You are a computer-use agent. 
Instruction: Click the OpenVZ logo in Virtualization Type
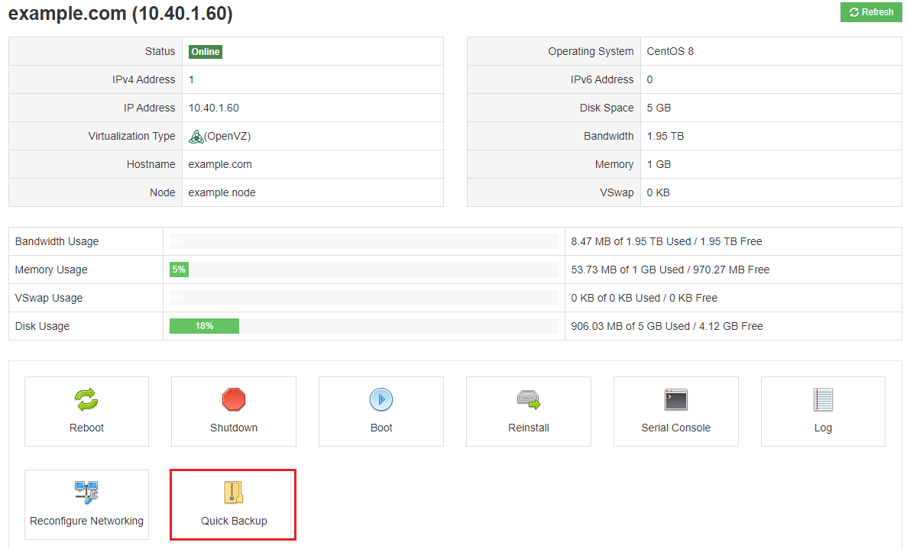point(196,137)
